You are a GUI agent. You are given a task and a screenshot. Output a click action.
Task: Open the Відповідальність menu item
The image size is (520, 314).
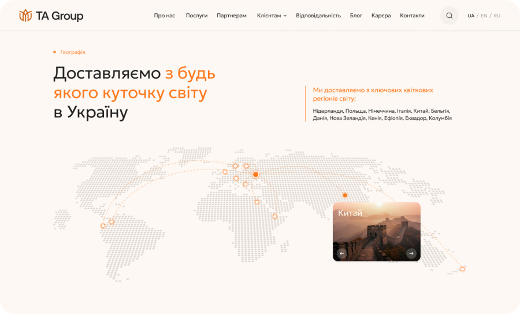pyautogui.click(x=318, y=16)
